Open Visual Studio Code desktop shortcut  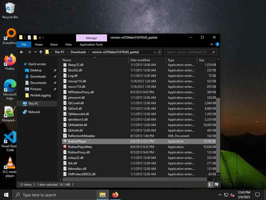click(9, 141)
